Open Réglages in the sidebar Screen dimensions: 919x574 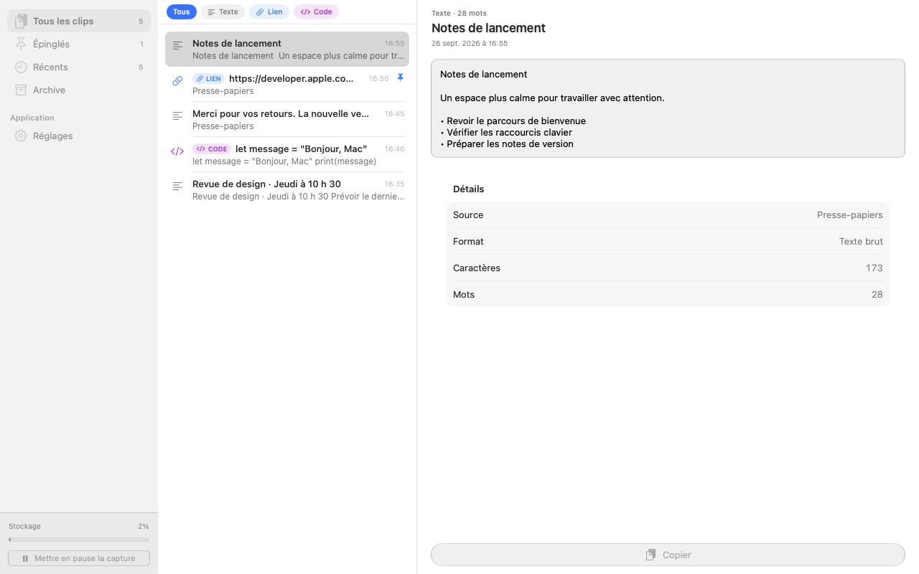click(79, 136)
